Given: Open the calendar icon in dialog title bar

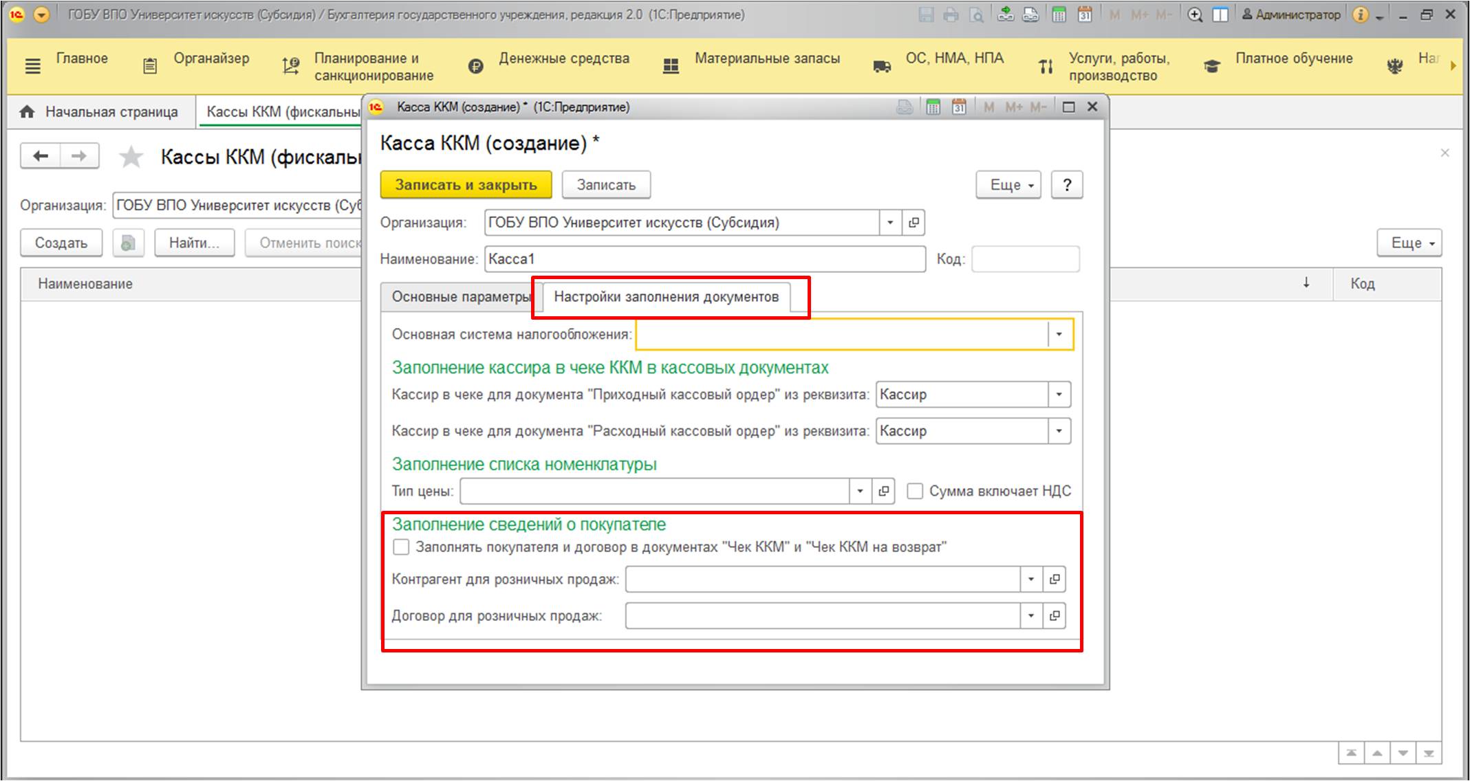Looking at the screenshot, I should click(959, 107).
